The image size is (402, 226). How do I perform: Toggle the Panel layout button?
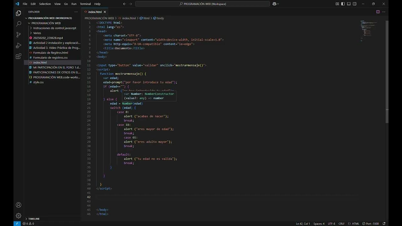pos(349,4)
